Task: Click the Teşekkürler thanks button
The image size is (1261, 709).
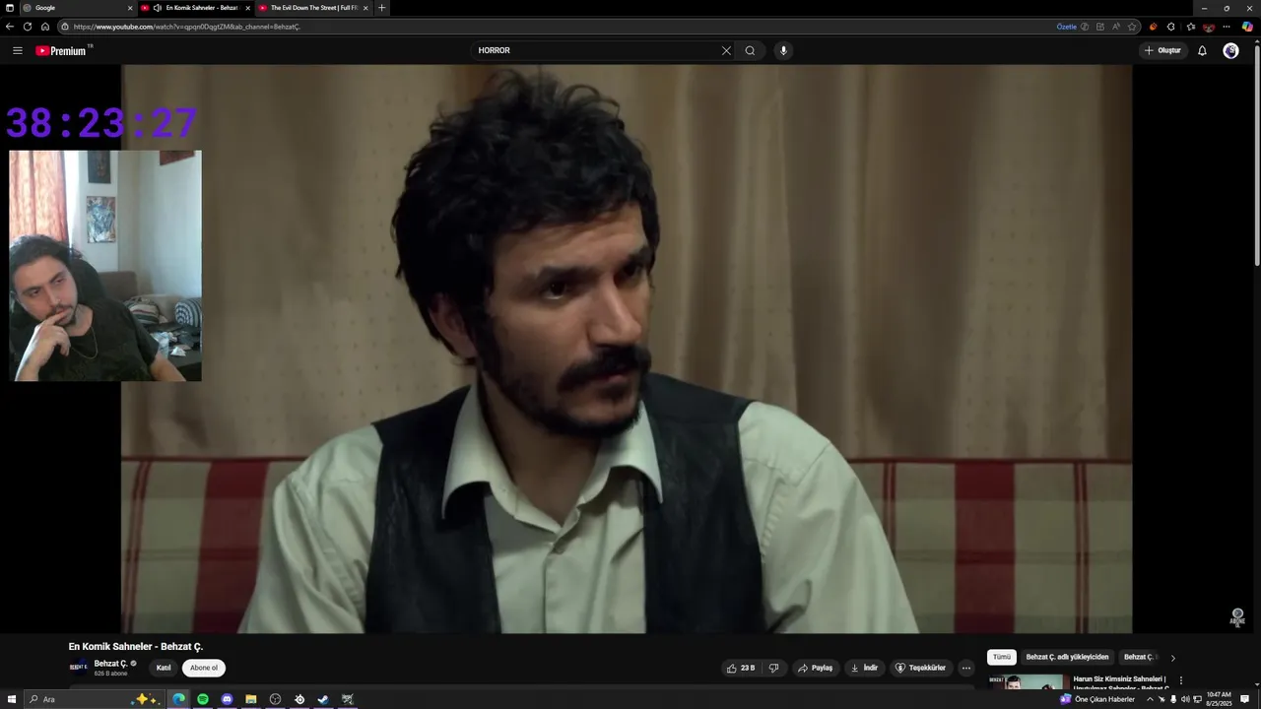Action: coord(920,668)
